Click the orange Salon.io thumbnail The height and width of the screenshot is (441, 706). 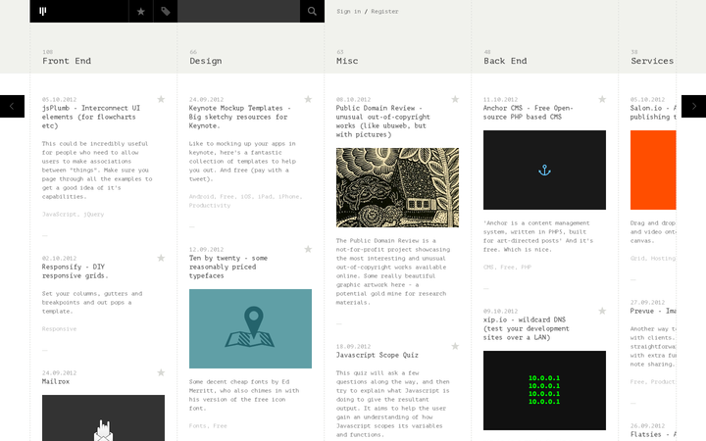(653, 171)
